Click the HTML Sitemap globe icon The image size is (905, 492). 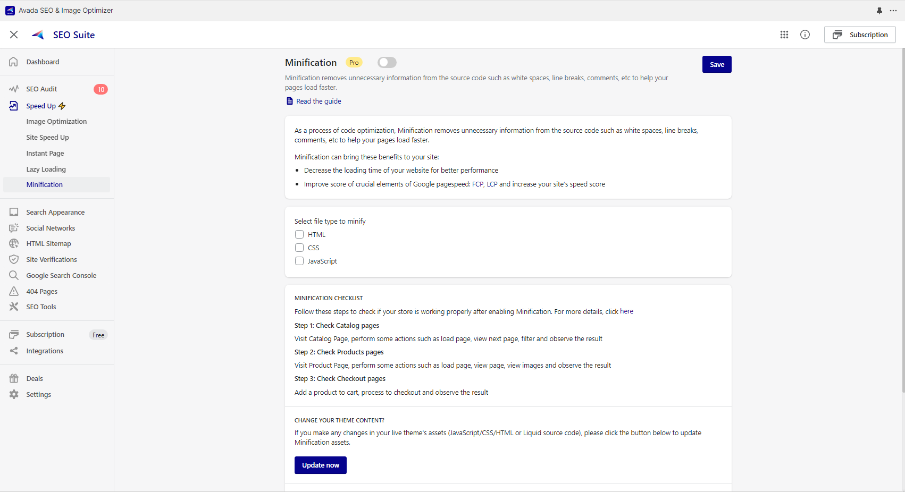14,243
